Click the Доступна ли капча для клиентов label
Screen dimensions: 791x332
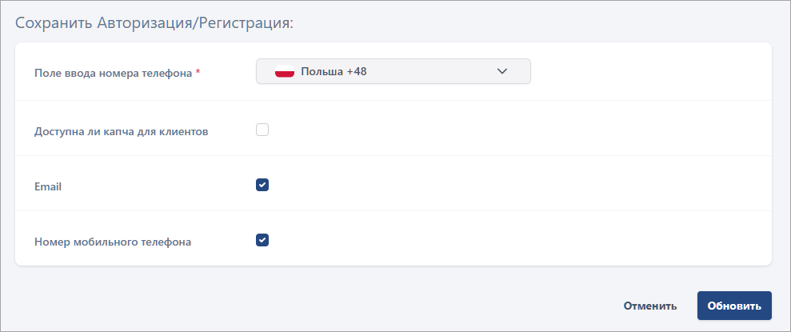click(x=122, y=131)
